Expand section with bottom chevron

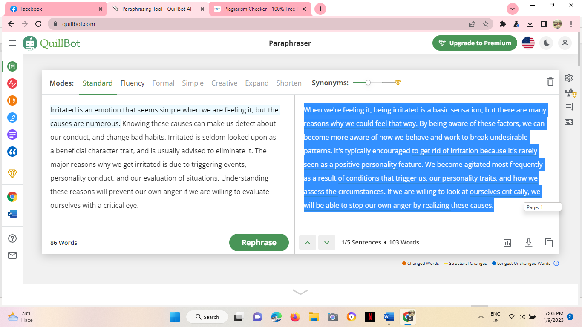tap(300, 292)
